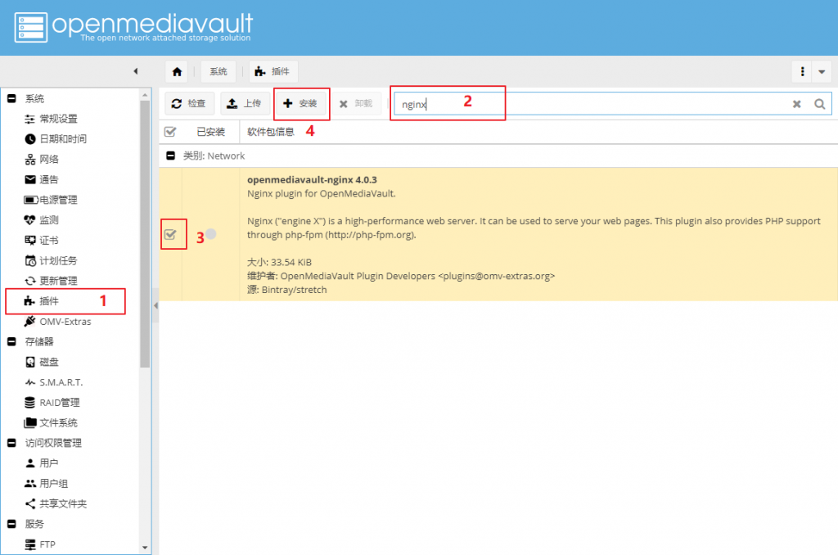
Task: Click the 上传 upload button
Action: [x=245, y=104]
